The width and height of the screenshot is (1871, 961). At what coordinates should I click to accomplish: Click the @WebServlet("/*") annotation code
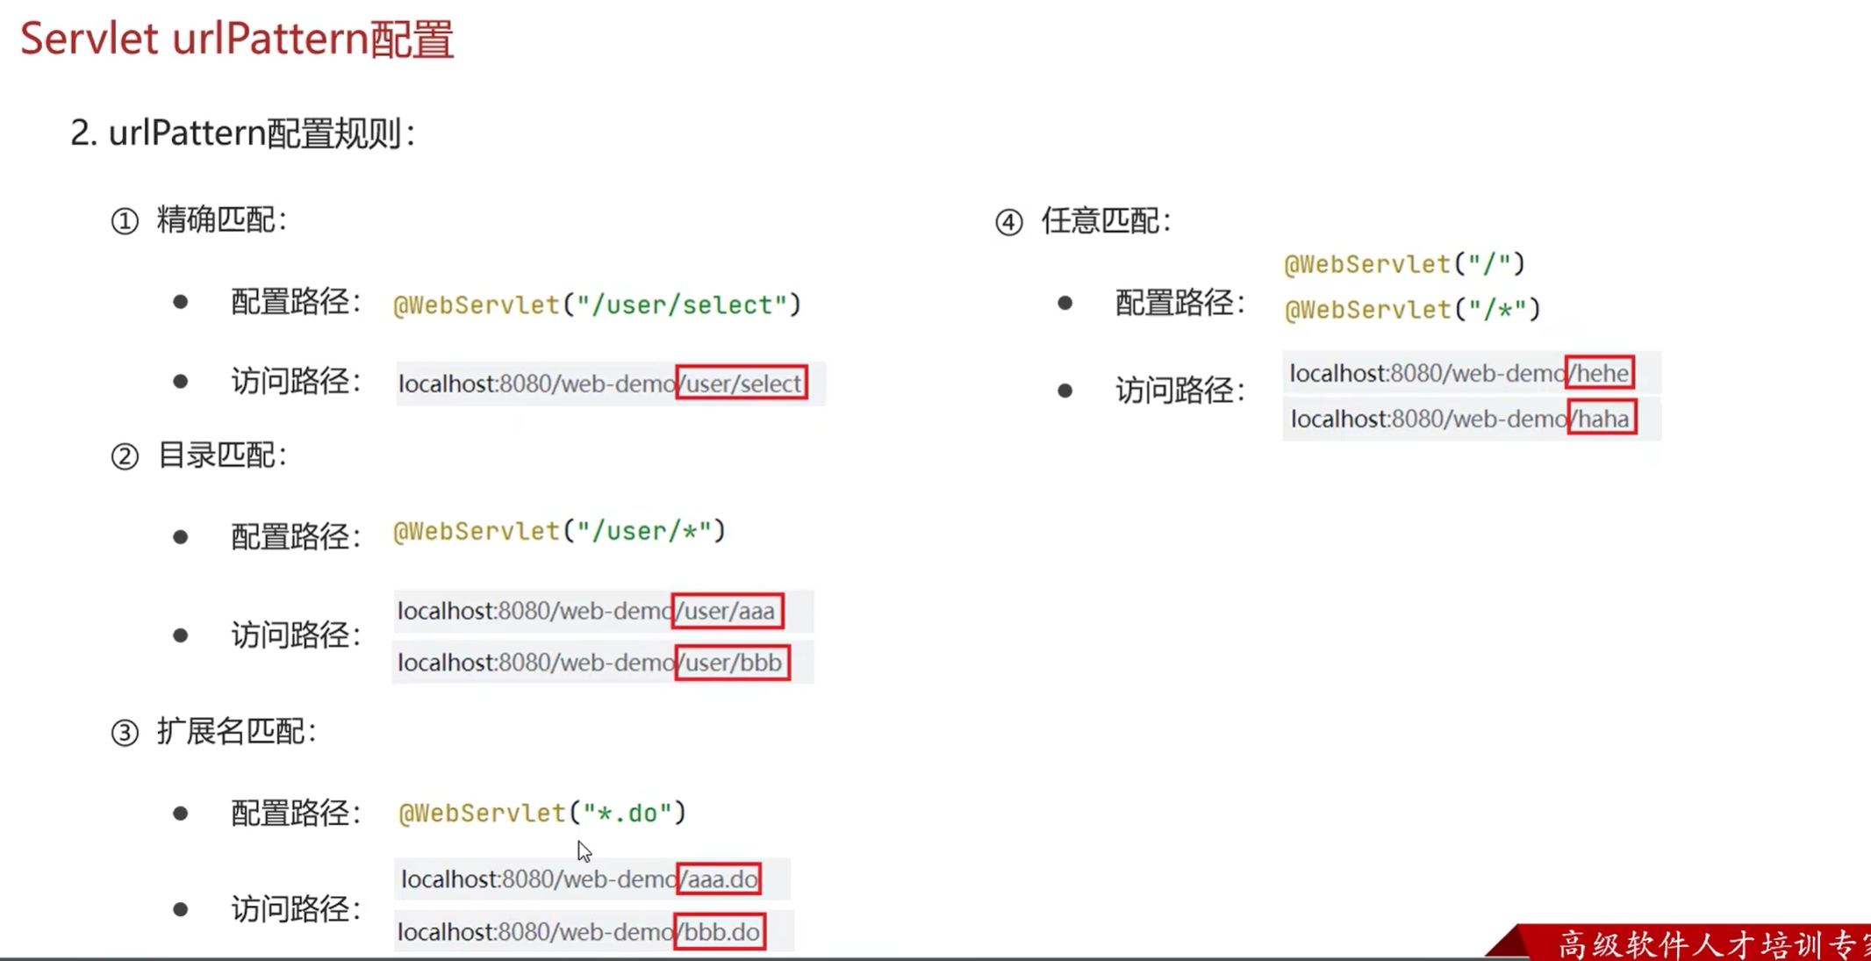(1412, 310)
